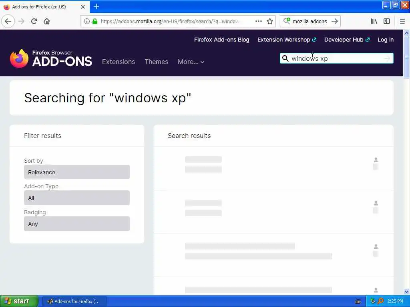Open the Firefox home page
The width and height of the screenshot is (410, 307).
47,21
